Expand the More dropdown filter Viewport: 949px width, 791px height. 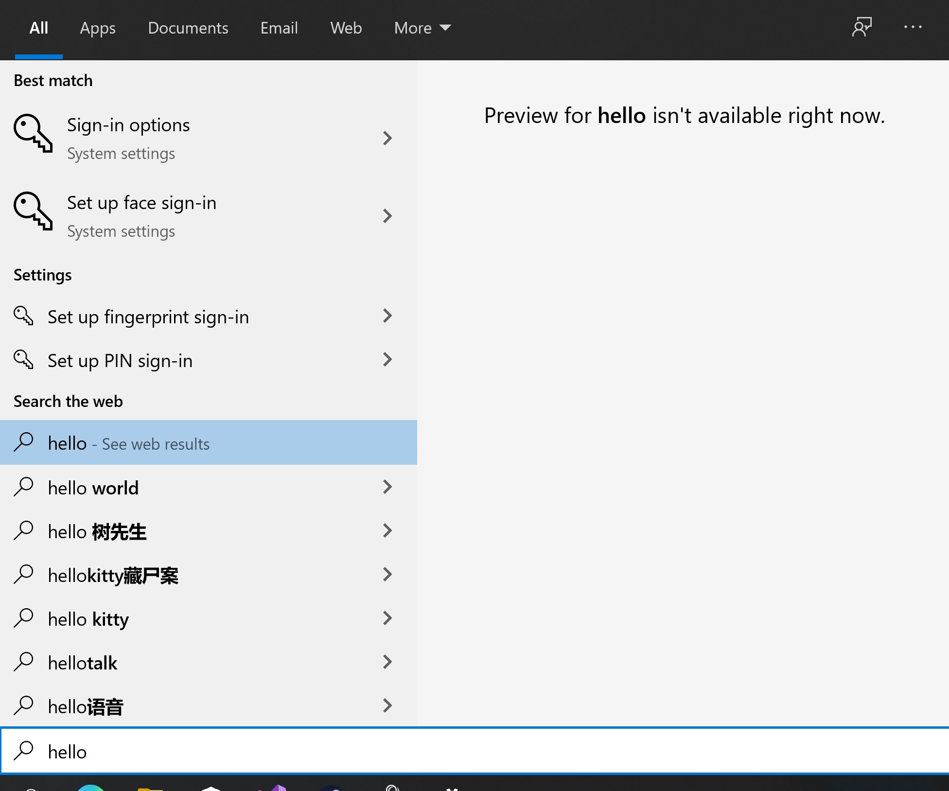click(x=422, y=28)
